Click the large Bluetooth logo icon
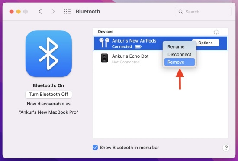The width and height of the screenshot is (238, 161). (48, 54)
